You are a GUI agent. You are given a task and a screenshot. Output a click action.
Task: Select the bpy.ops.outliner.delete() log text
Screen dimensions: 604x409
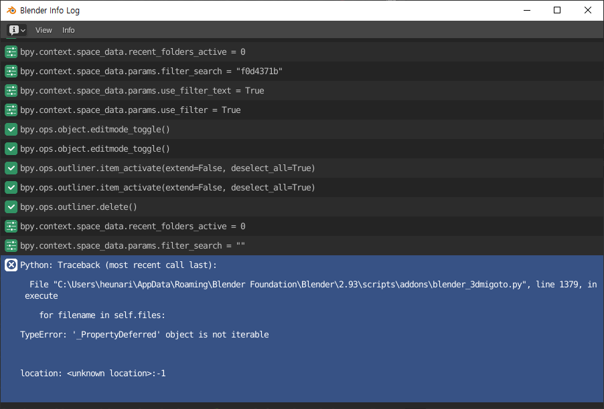coord(78,207)
